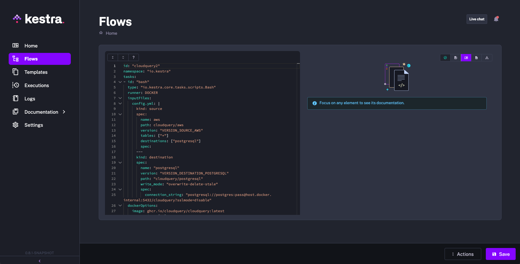The image size is (520, 264).
Task: Open Templates from the sidebar
Action: point(40,72)
